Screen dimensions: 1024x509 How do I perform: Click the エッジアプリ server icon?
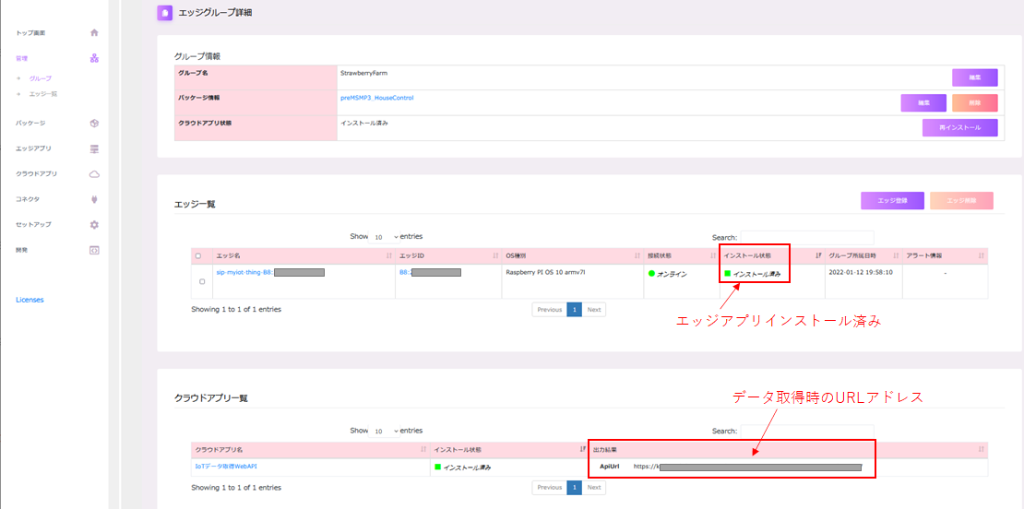[x=94, y=148]
